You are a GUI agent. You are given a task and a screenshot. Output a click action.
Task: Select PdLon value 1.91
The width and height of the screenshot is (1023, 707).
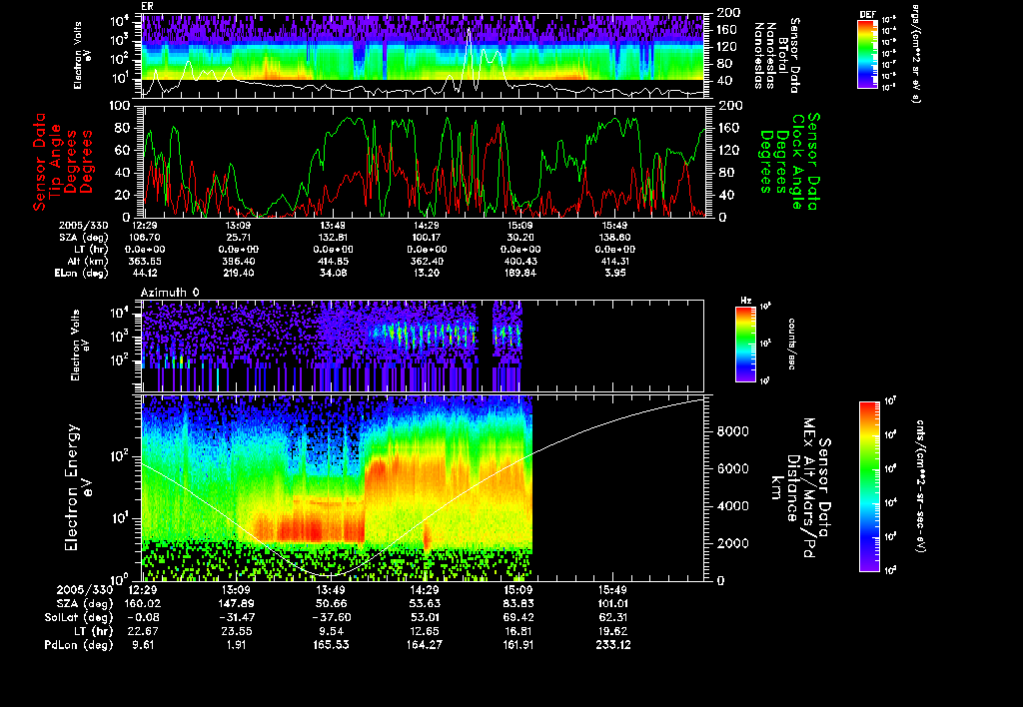pyautogui.click(x=236, y=644)
